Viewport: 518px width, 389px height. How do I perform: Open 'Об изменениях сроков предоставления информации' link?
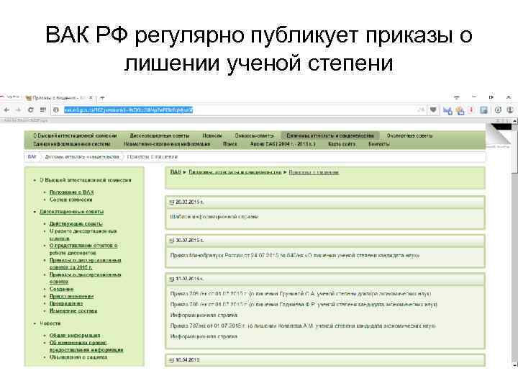[86, 346]
